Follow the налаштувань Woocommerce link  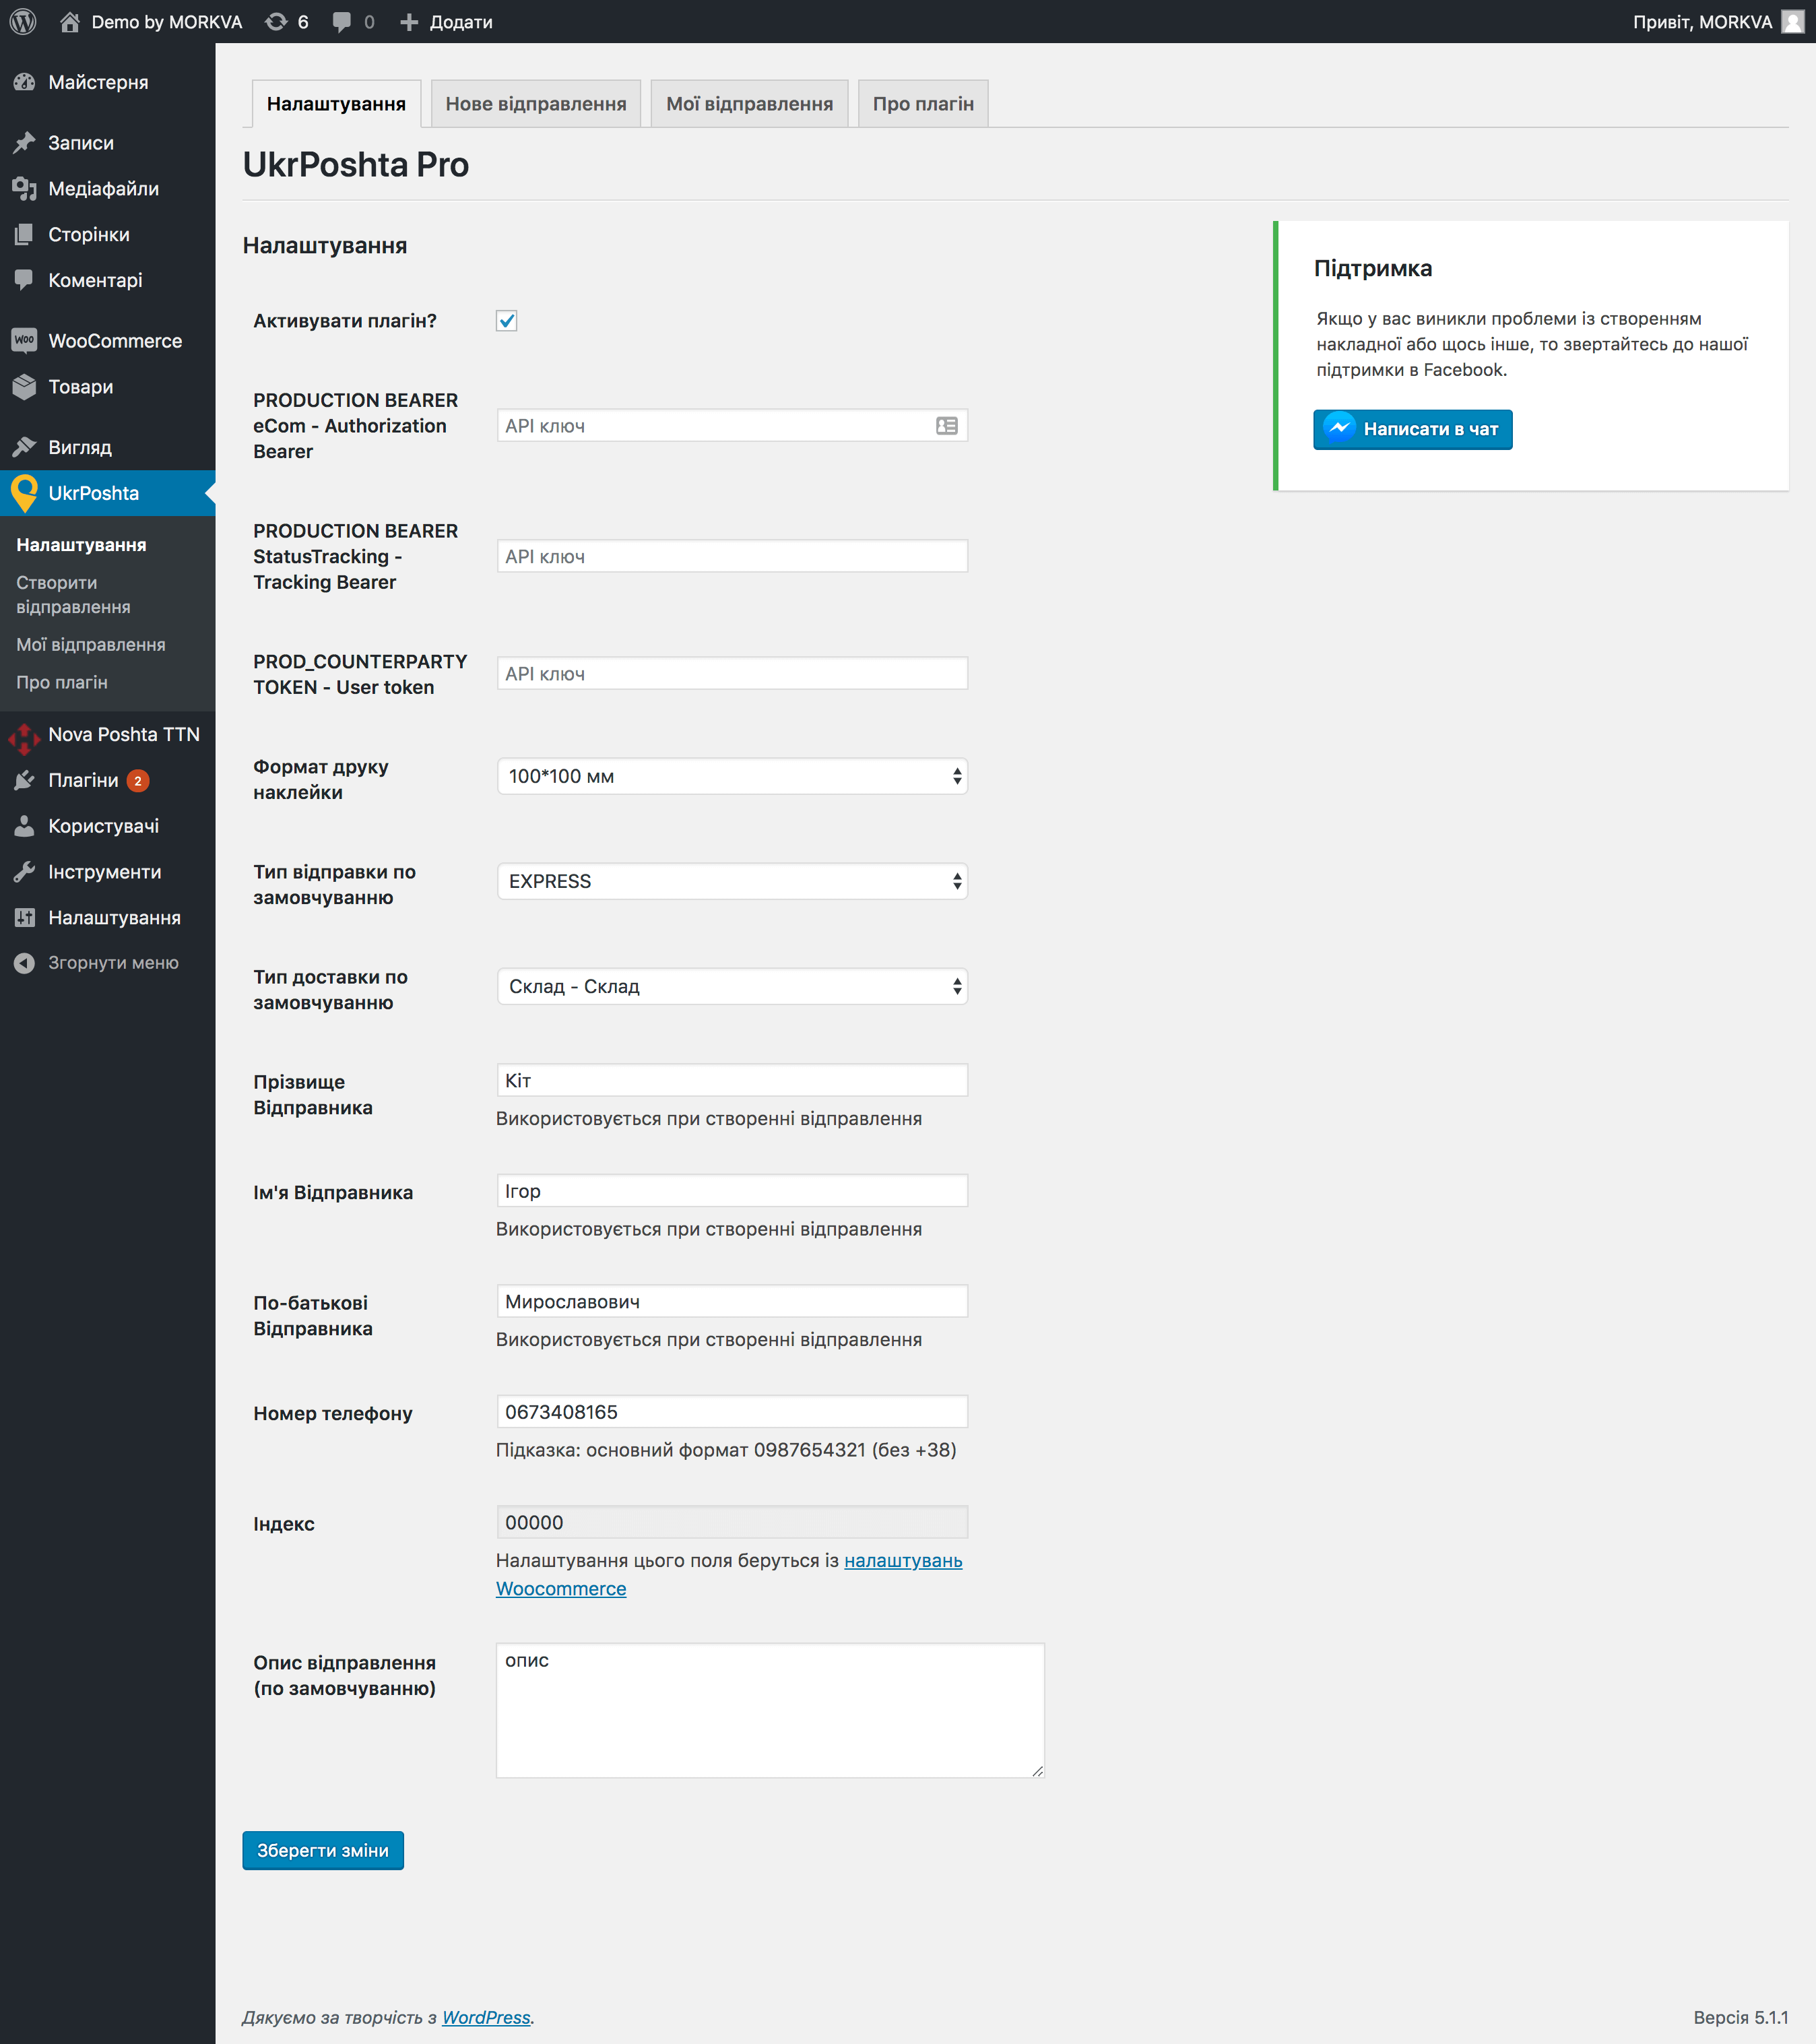(x=729, y=1575)
